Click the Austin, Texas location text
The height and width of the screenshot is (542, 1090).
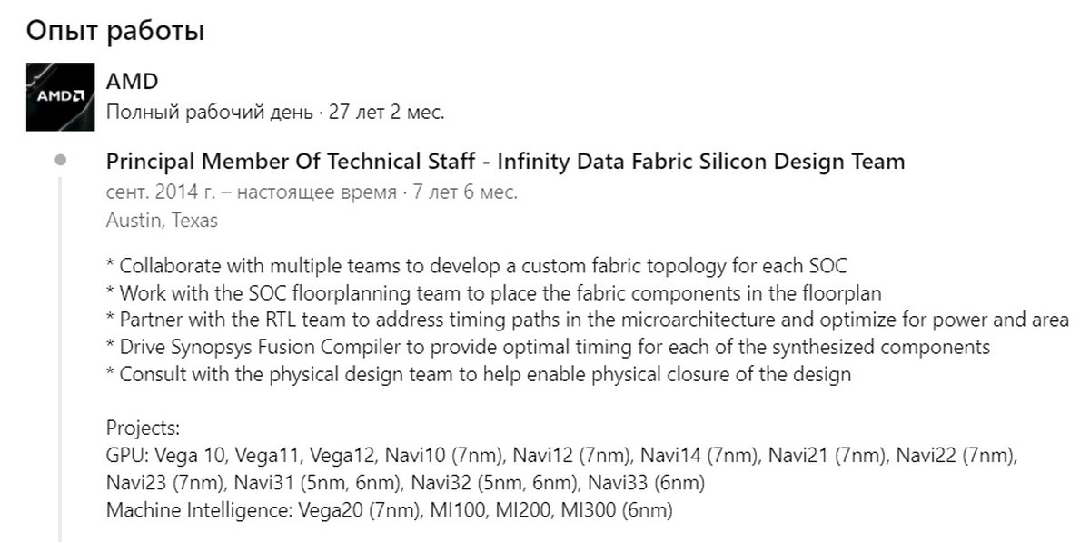162,220
